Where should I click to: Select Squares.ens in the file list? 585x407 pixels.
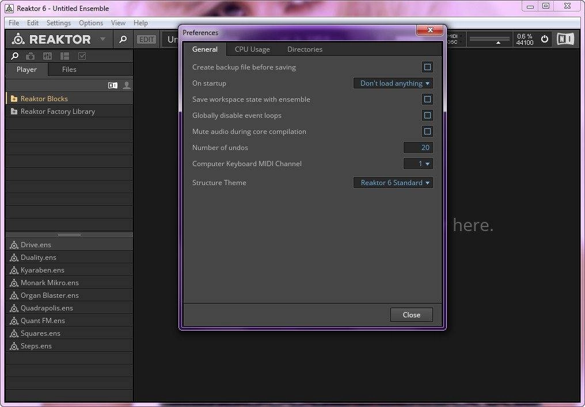[70, 333]
